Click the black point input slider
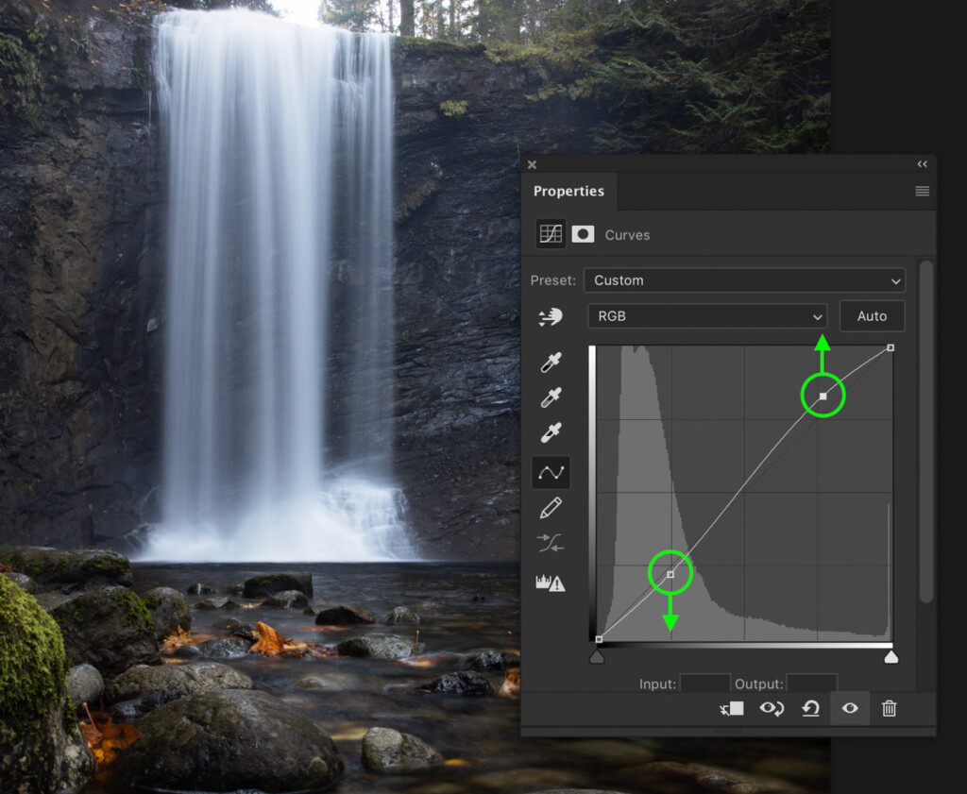The height and width of the screenshot is (794, 967). point(597,657)
